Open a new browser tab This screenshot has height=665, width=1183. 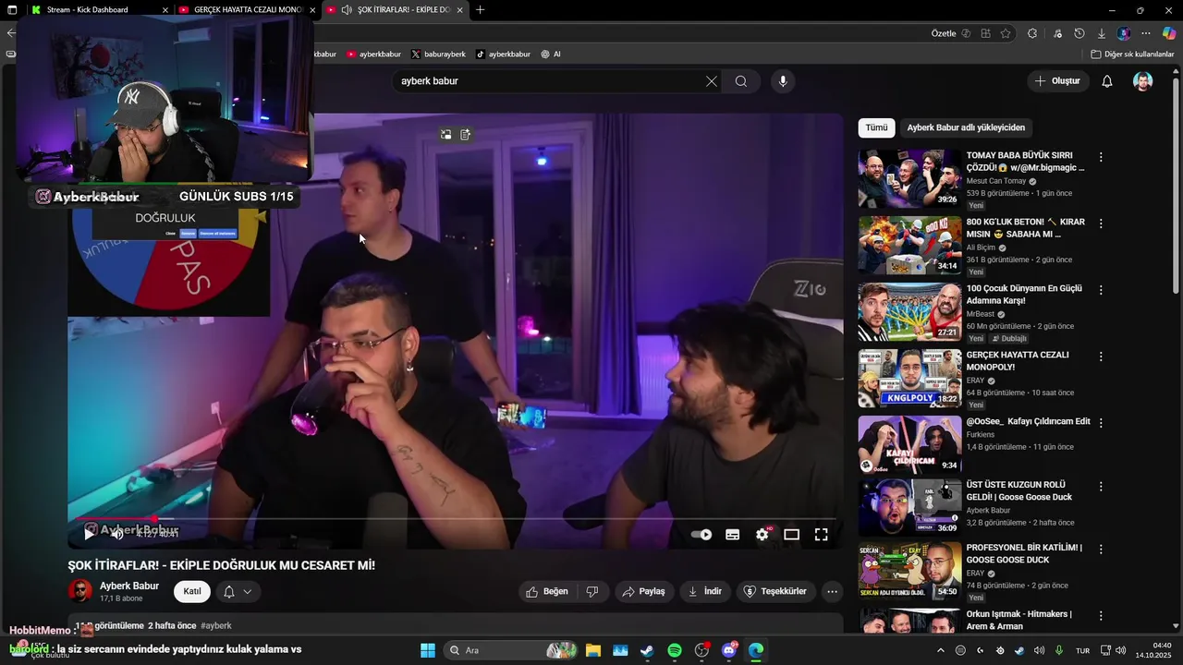tap(480, 10)
